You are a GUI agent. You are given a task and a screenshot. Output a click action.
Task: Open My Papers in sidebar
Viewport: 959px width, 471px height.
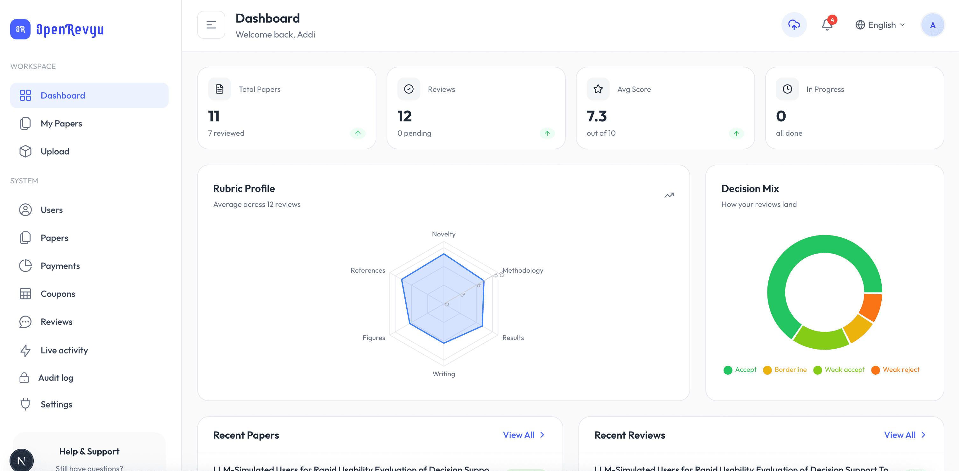pos(89,123)
